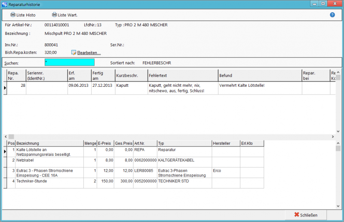Image resolution: width=344 pixels, height=222 pixels.
Task: Select the Techniker-Stunde designation cell
Action: (x=49, y=183)
